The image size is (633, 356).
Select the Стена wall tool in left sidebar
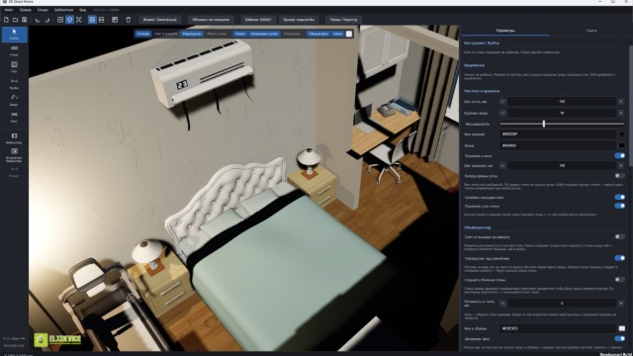14,50
